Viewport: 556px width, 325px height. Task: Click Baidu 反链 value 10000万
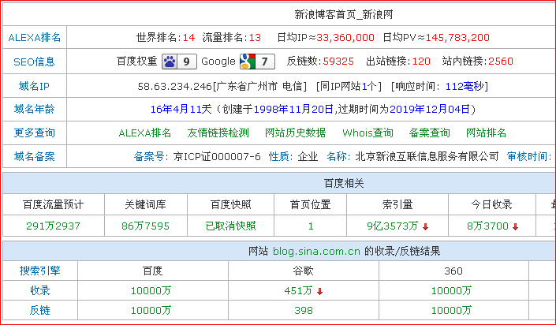pos(151,311)
